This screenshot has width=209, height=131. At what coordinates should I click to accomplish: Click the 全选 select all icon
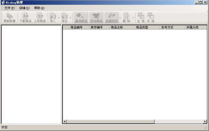pyautogui.click(x=141, y=18)
